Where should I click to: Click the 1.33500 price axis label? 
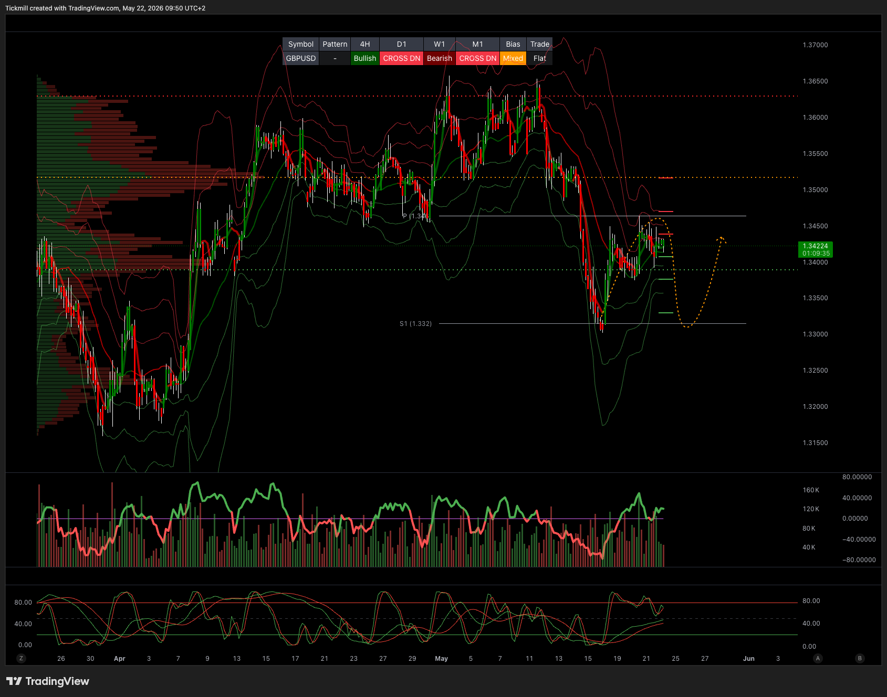[x=815, y=298]
